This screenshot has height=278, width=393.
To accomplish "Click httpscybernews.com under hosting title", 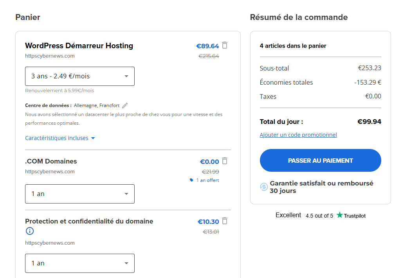I will coord(50,56).
